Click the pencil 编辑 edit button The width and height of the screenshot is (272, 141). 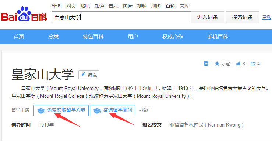click(89, 75)
